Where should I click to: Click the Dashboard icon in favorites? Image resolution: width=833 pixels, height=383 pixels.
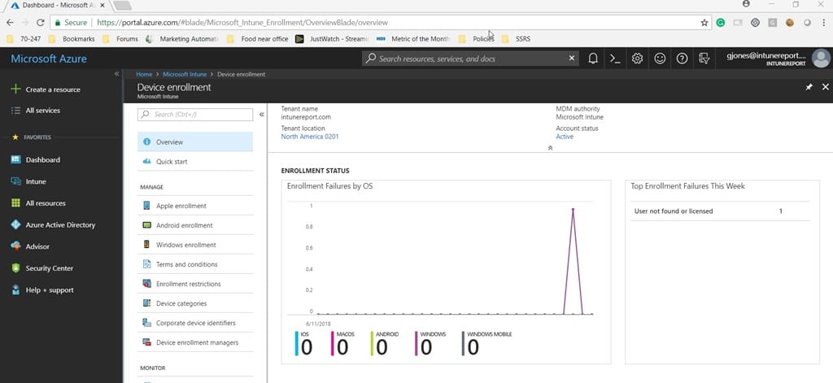(x=15, y=159)
